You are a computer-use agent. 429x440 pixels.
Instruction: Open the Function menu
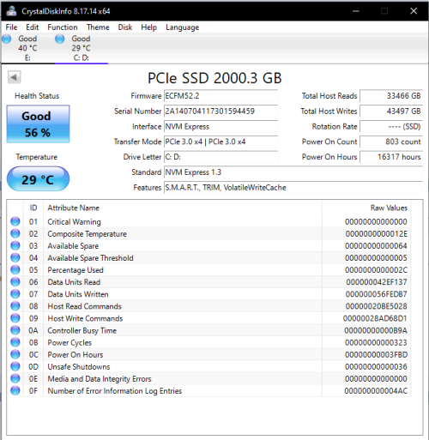click(x=63, y=27)
